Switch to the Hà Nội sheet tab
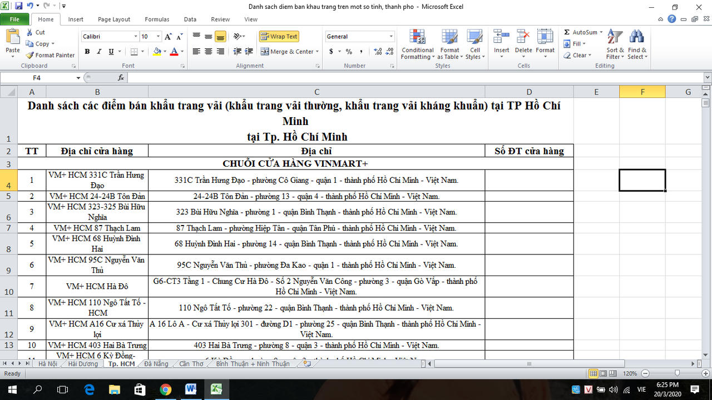 pos(47,364)
